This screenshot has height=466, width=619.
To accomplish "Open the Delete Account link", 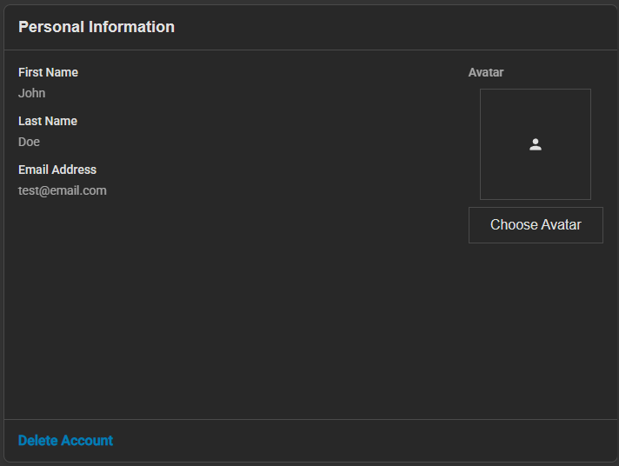I will tap(65, 440).
